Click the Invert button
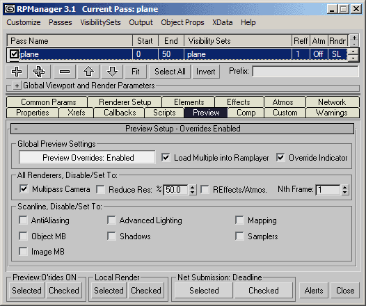This screenshot has height=306, width=366. 206,72
